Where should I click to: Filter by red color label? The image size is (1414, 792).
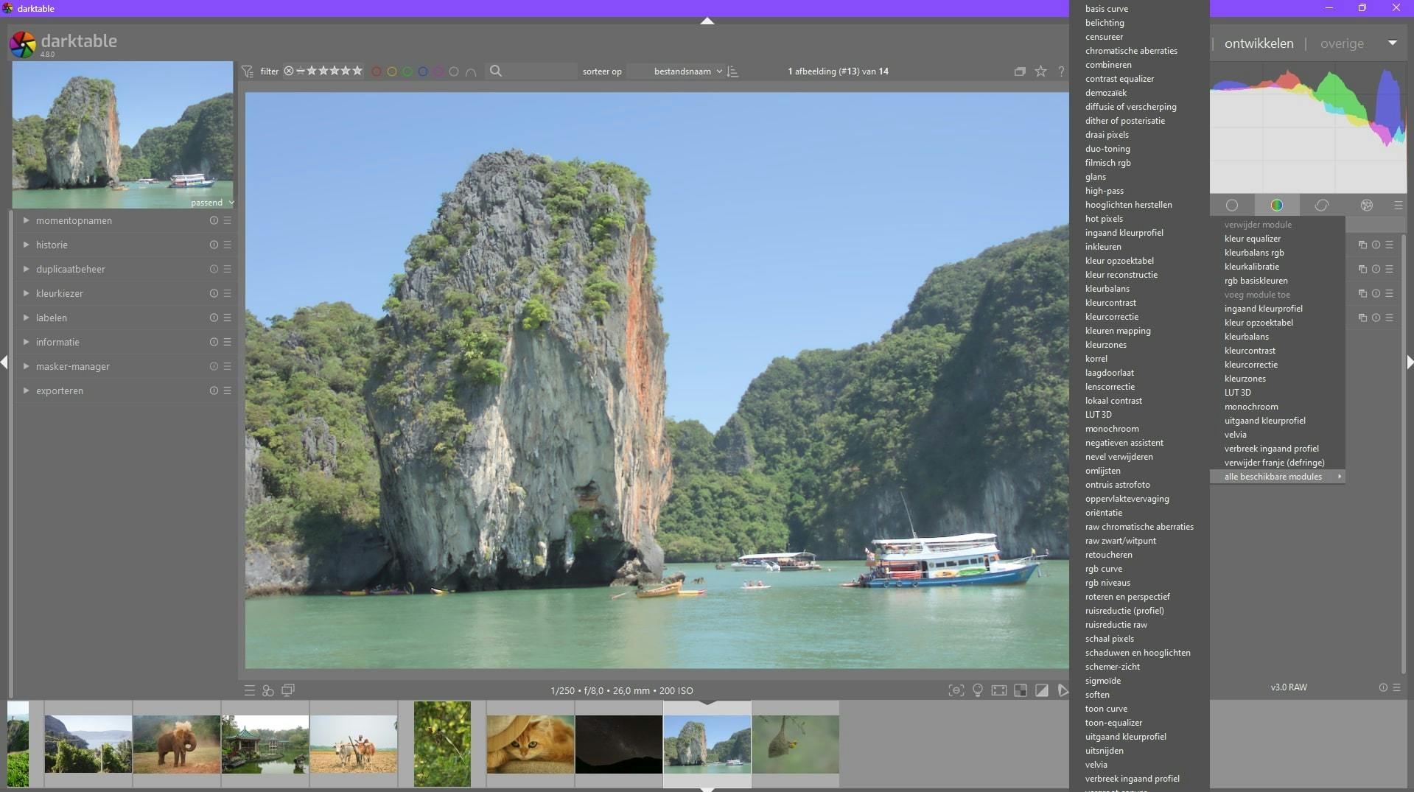pos(377,71)
